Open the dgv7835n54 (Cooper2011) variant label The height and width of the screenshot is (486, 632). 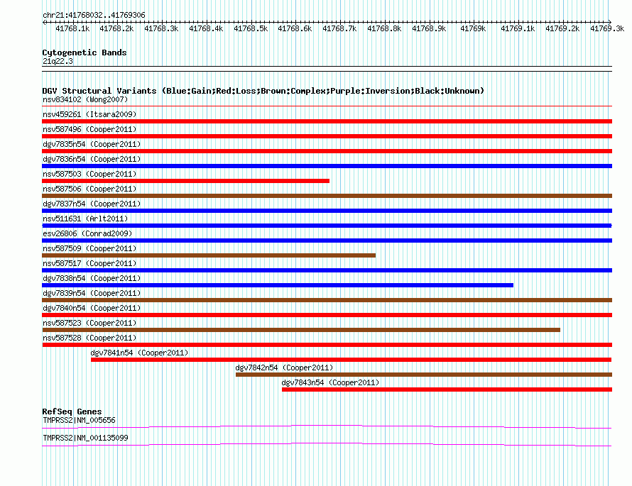point(92,144)
